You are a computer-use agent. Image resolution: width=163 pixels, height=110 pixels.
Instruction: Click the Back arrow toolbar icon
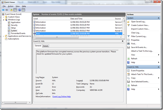pos(3,10)
